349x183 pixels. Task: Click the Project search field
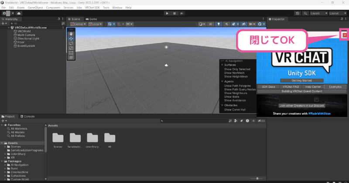[x=194, y=121]
